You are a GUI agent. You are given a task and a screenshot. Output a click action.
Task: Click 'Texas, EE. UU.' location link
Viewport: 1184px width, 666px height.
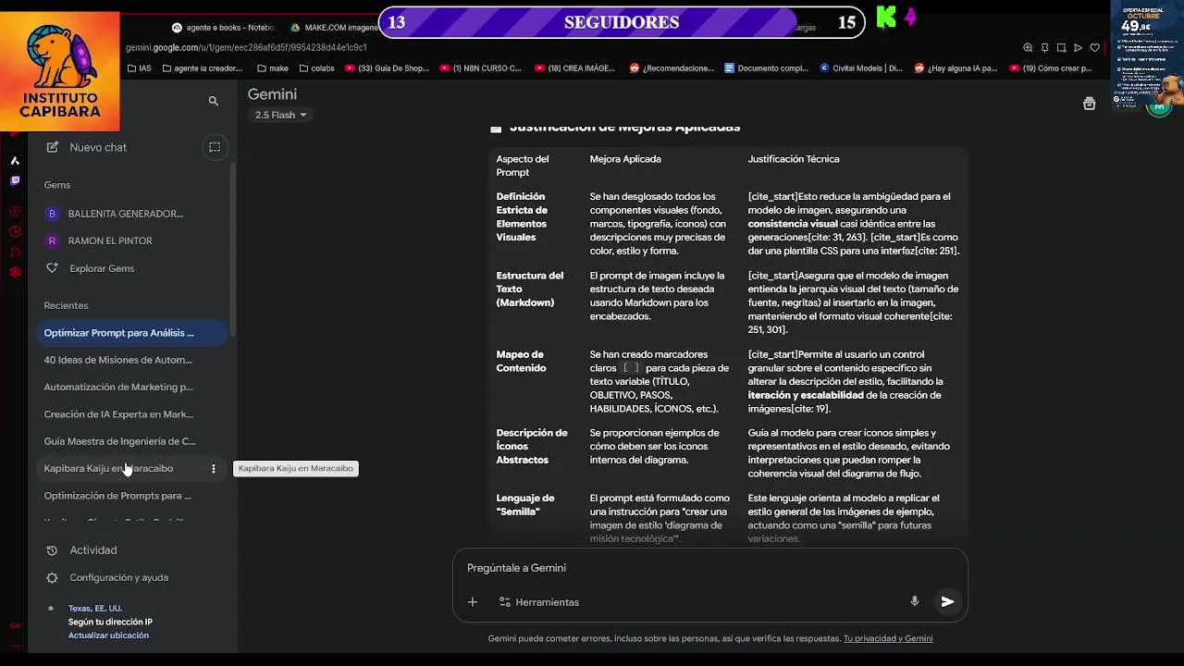(95, 609)
